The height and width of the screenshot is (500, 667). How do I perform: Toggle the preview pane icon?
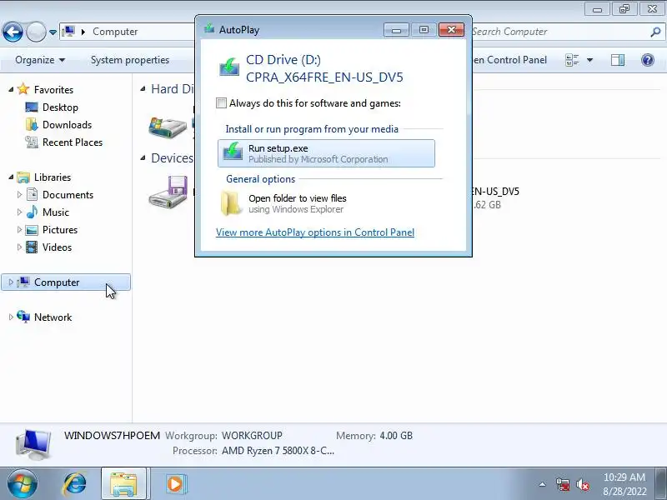click(618, 60)
